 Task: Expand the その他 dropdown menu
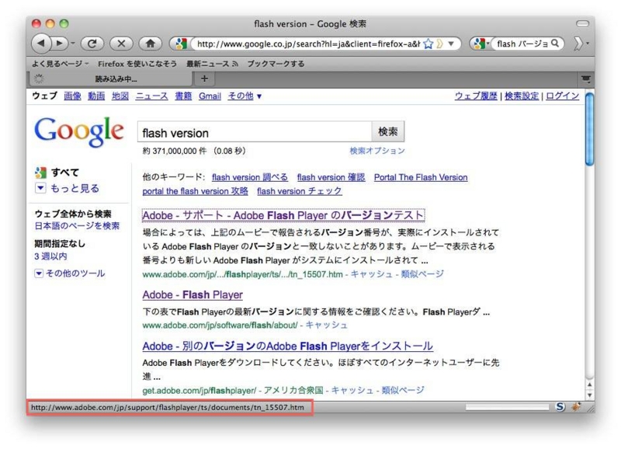coord(245,96)
